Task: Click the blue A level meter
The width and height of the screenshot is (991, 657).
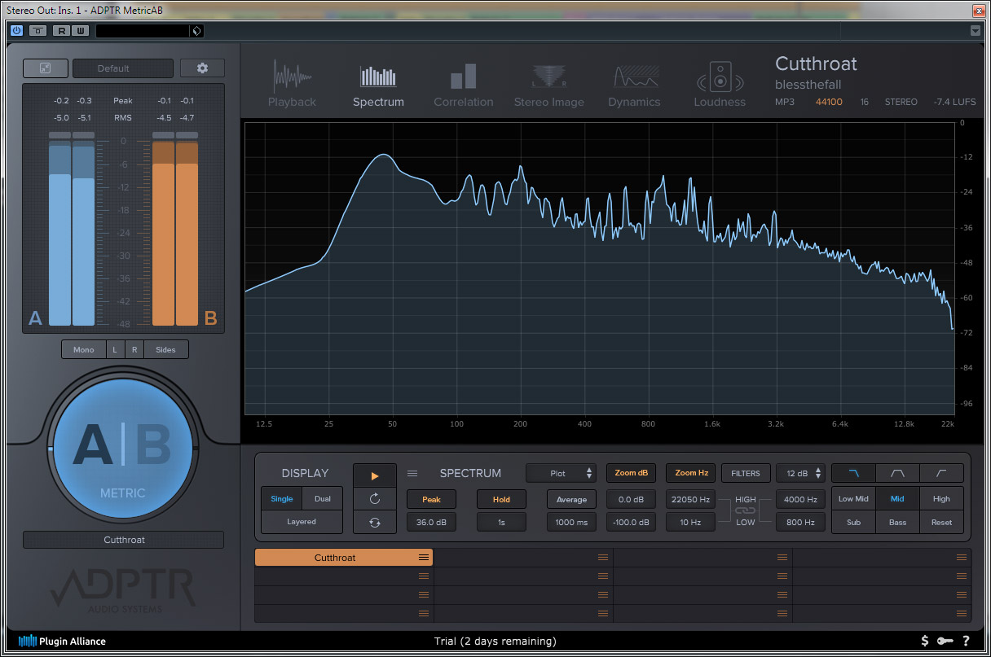Action: click(x=72, y=230)
